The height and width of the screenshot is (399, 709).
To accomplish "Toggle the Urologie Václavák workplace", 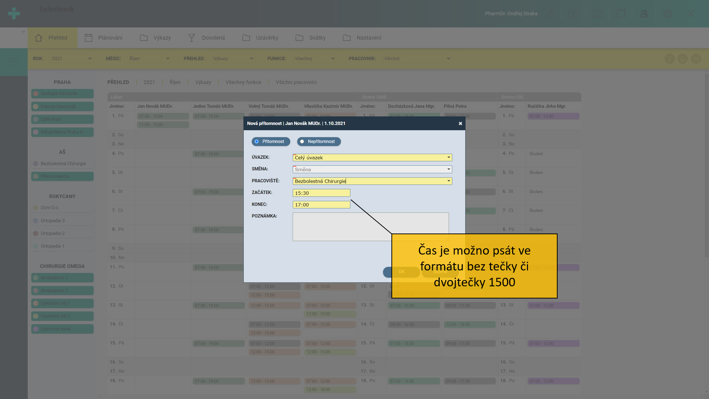I will pyautogui.click(x=62, y=93).
